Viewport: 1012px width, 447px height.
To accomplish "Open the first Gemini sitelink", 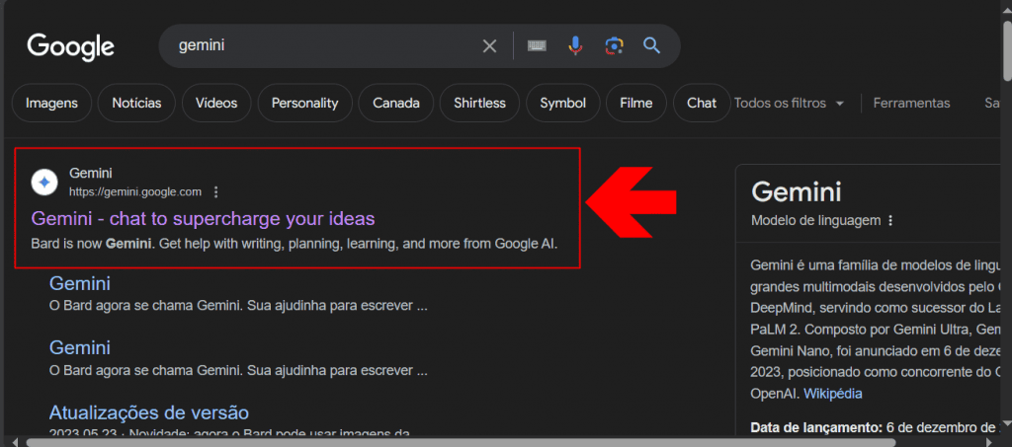I will tap(80, 283).
